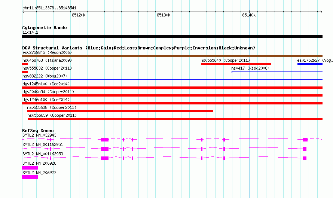Select the thin blue nsv417 variant line
Screen dimensions: 333x198
[x=277, y=72]
